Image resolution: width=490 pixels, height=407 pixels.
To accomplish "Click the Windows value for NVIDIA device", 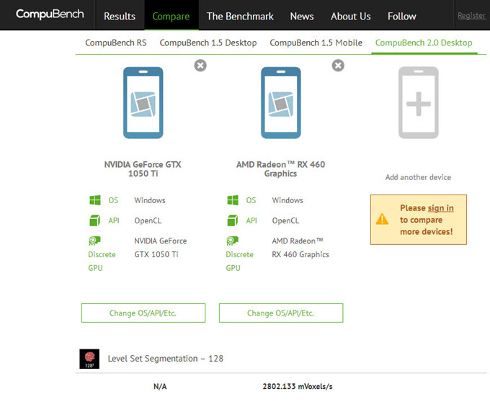I will [x=150, y=200].
